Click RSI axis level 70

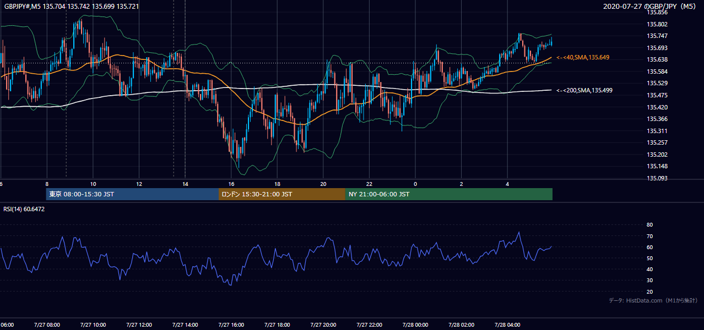(x=649, y=236)
